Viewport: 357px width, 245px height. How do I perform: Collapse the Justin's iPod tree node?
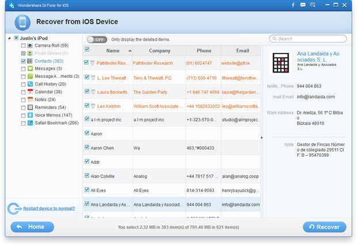click(x=9, y=38)
